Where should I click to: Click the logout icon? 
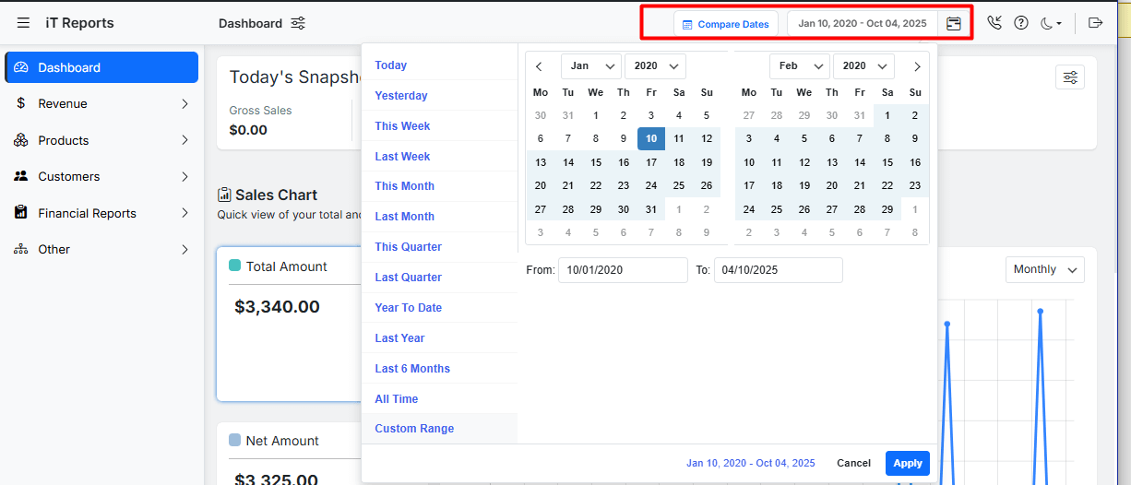pos(1096,23)
